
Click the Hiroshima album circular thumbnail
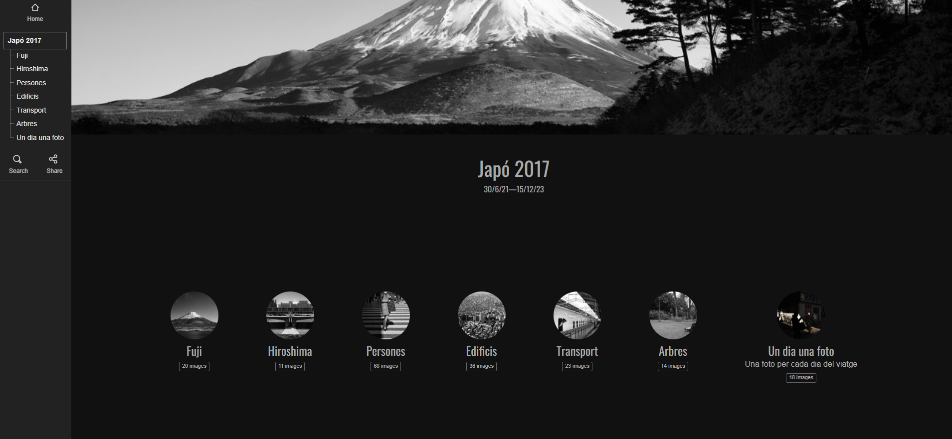tap(290, 315)
